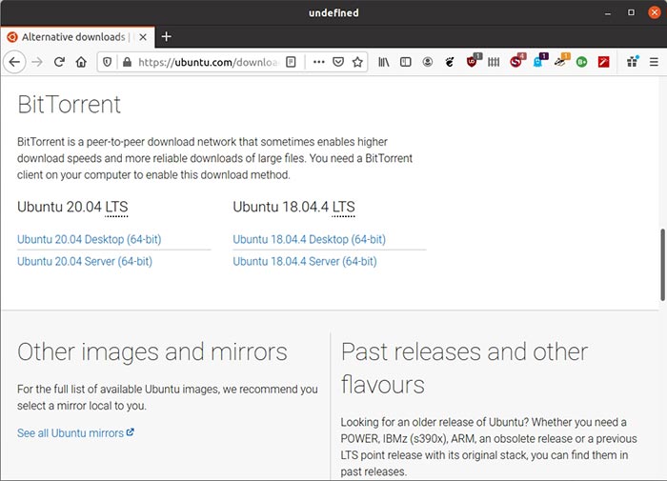Click the LTS abbreviation after Ubuntu 18.04.4

point(343,207)
